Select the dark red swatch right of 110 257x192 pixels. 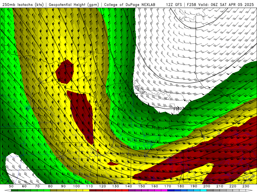click(93, 190)
